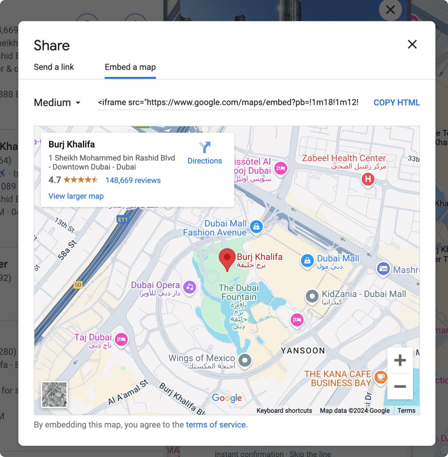The image size is (448, 457).
Task: Click the Al A'amal St road label
Action: pyautogui.click(x=128, y=392)
